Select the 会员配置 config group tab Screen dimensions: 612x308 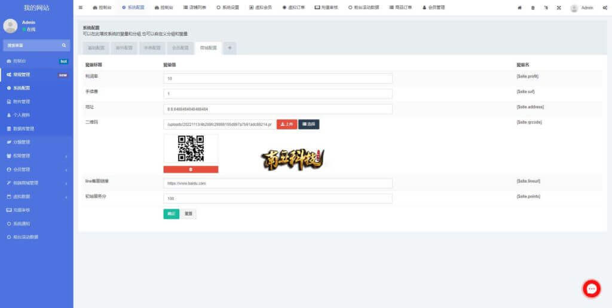(180, 48)
